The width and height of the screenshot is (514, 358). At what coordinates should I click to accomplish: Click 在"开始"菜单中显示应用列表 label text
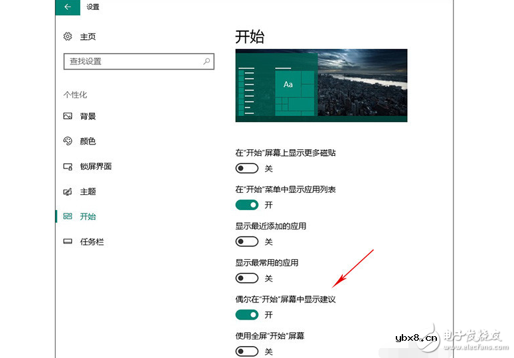tap(286, 190)
